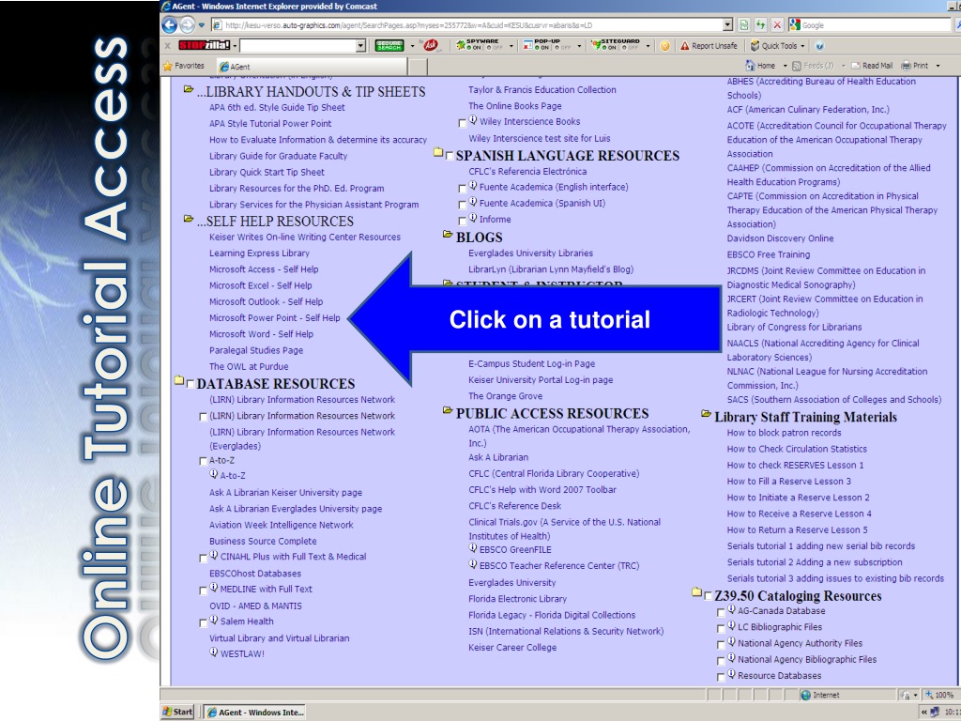Click folder icon beside BLOGS heading
Screen dimensions: 961x721
(448, 234)
